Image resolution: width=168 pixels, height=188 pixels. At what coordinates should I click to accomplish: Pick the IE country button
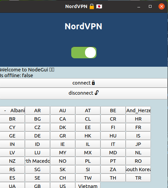(x=62, y=144)
